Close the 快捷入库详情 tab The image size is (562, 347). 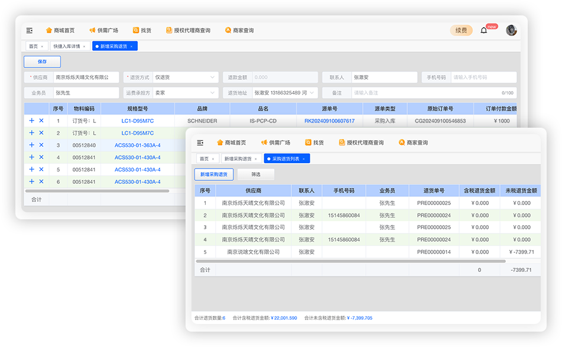coord(85,47)
